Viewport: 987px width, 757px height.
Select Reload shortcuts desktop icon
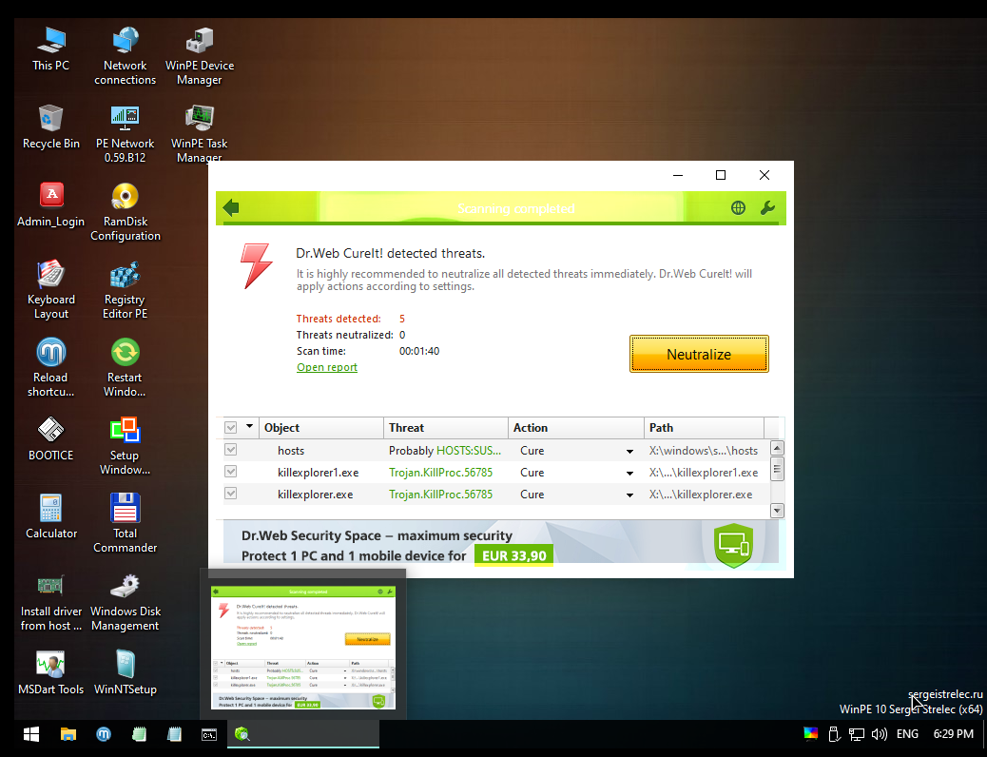click(51, 368)
